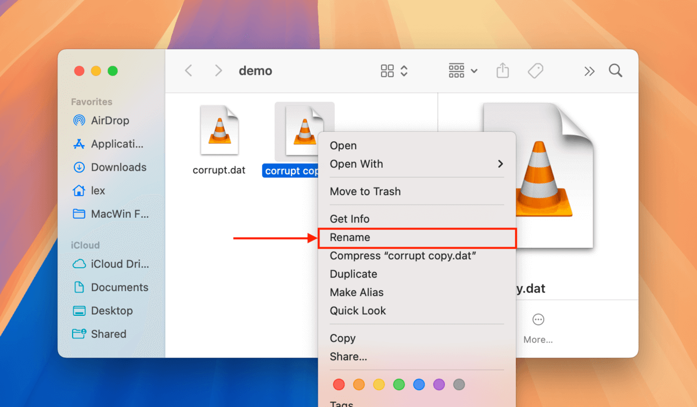Click the corrupt.dat file name
The image size is (697, 407).
[x=219, y=171]
